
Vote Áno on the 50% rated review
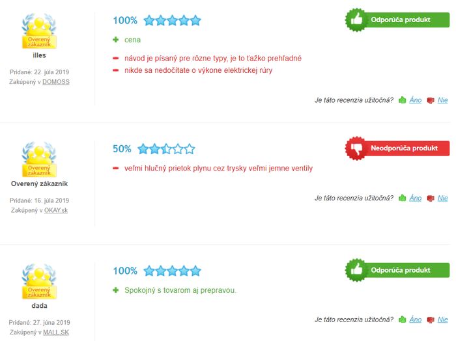click(416, 198)
